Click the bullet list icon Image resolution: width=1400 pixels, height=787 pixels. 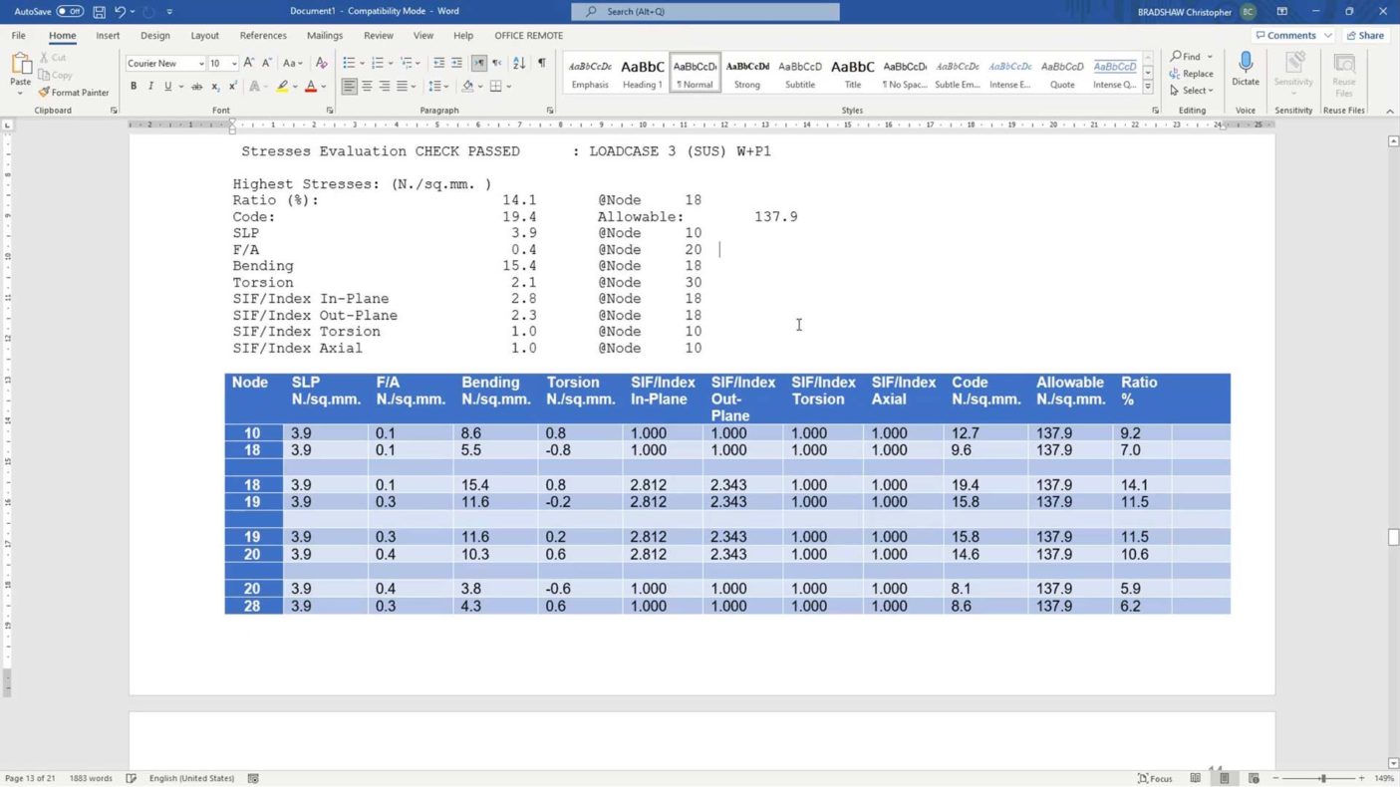click(x=349, y=63)
